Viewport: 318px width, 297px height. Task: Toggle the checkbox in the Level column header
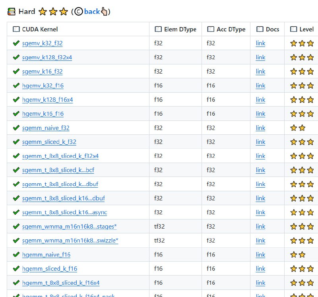(294, 29)
